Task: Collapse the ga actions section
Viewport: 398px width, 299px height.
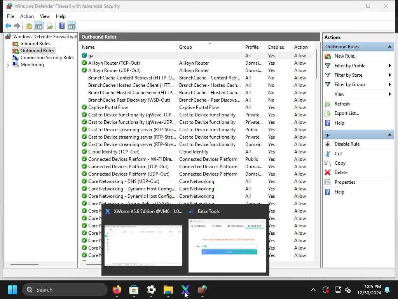Action: coord(389,135)
